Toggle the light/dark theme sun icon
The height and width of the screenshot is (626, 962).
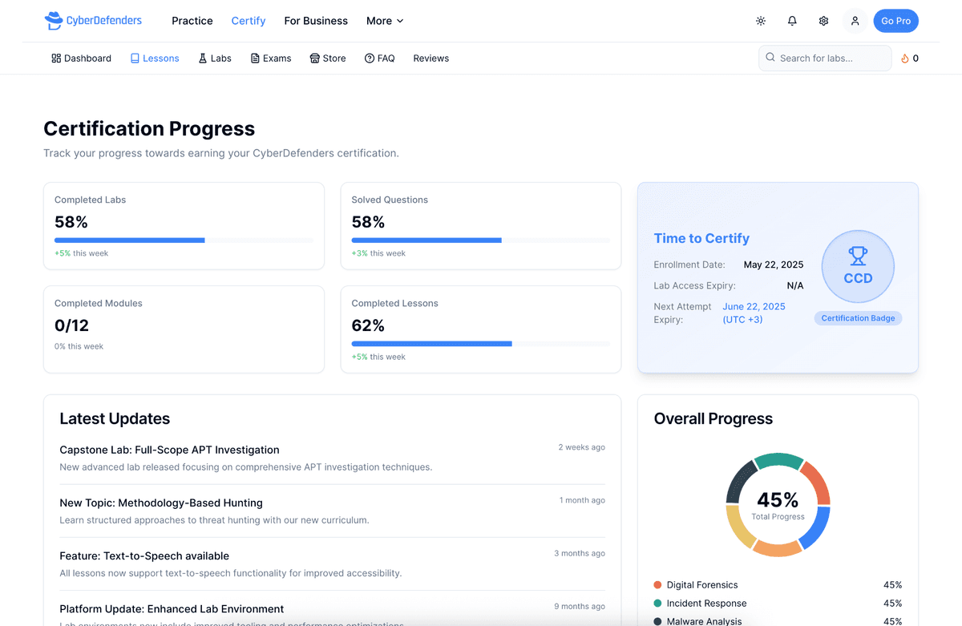(761, 21)
